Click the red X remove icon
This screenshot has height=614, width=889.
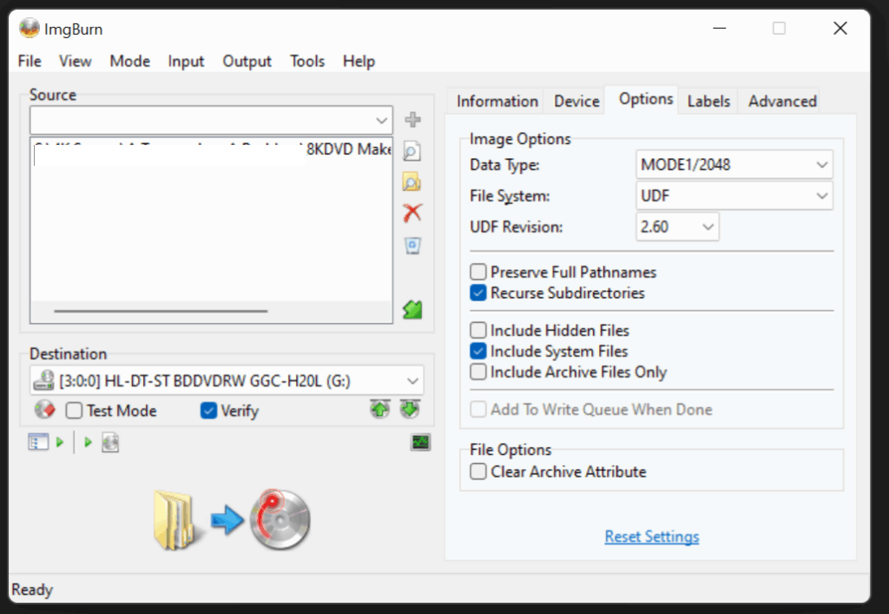coord(412,213)
